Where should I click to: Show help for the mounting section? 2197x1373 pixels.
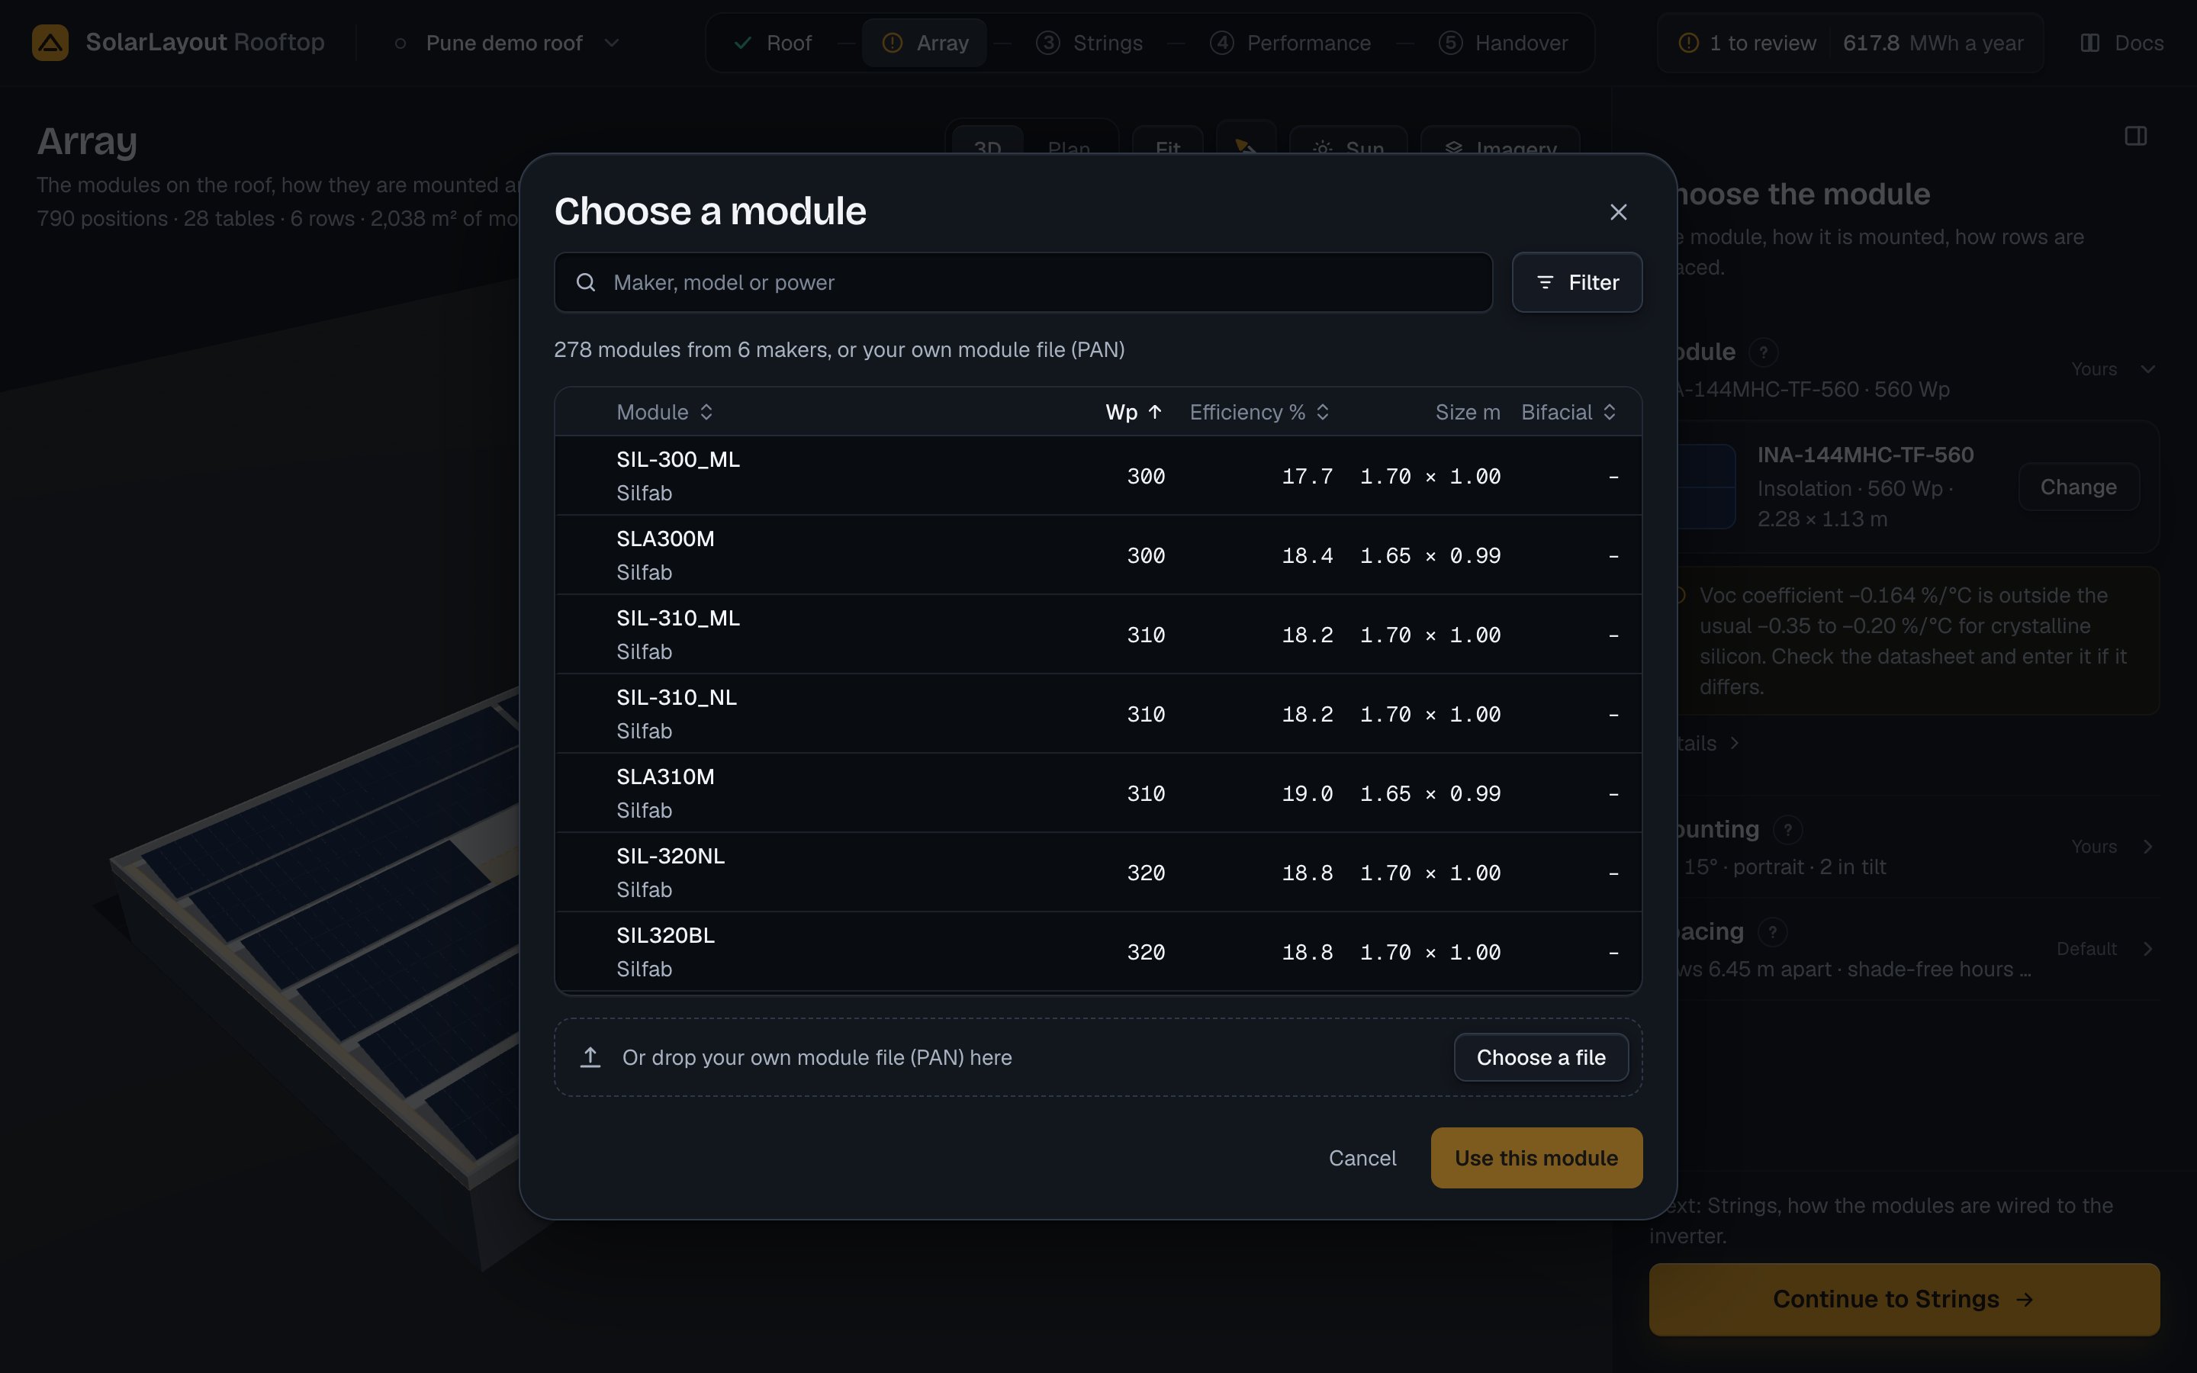[x=1787, y=829]
